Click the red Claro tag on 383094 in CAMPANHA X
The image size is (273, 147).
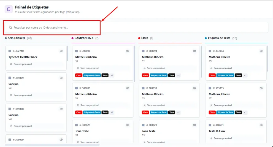[x=79, y=75]
